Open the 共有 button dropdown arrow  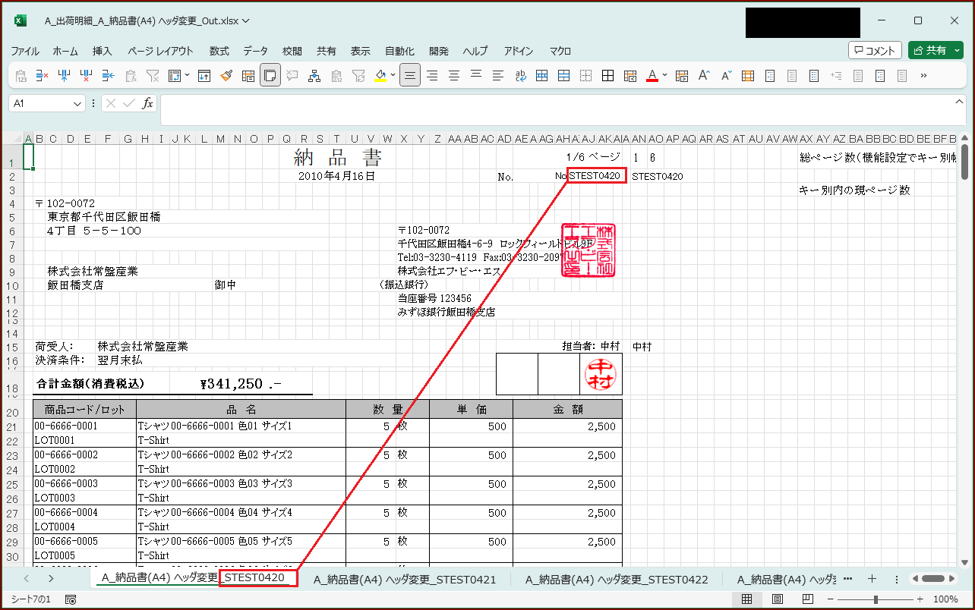(957, 50)
